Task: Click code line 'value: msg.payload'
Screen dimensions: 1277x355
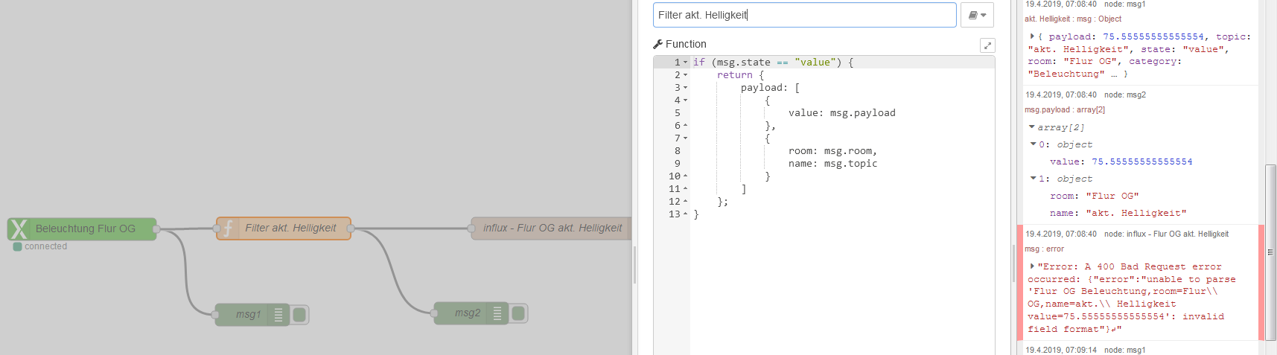Action: click(841, 113)
